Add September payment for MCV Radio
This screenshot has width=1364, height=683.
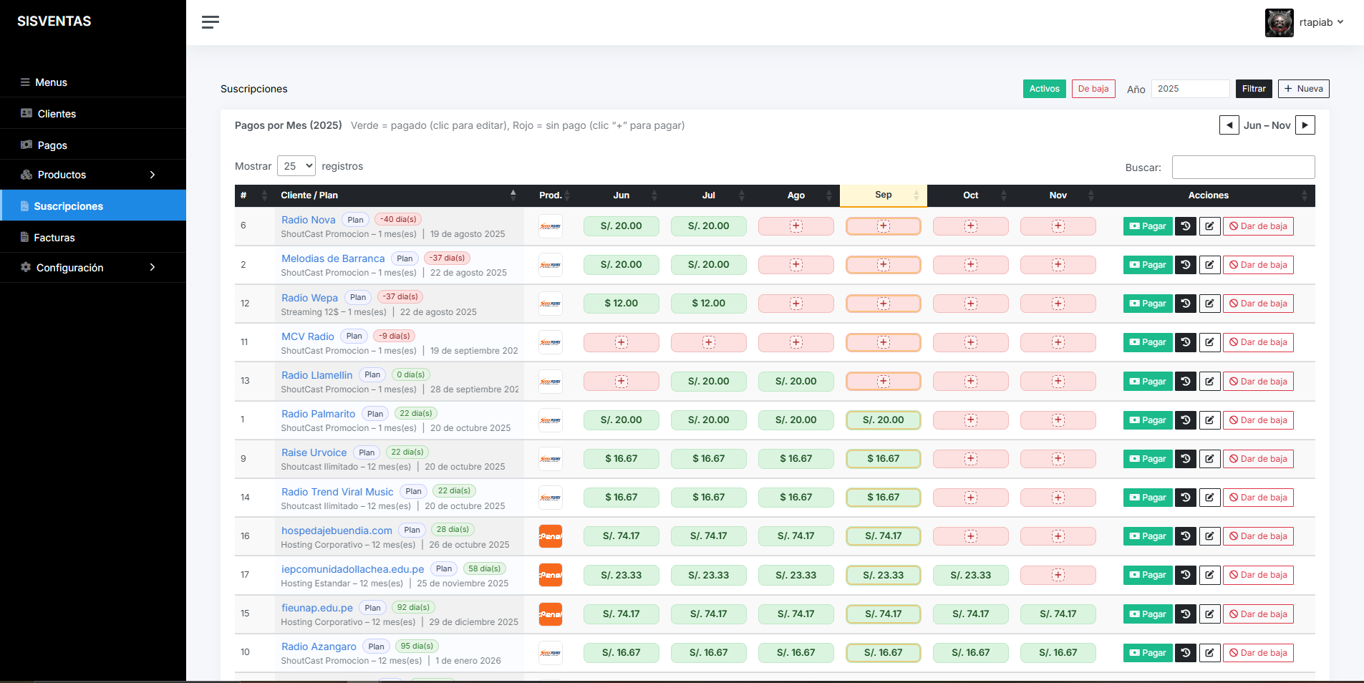coord(883,342)
